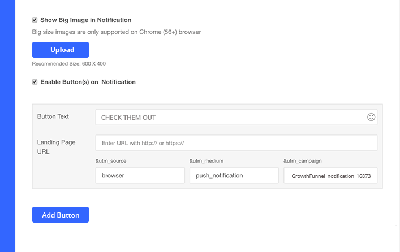Click the Enable Button(s) on Notification label
Screen dimensions: 400x252
coord(88,82)
